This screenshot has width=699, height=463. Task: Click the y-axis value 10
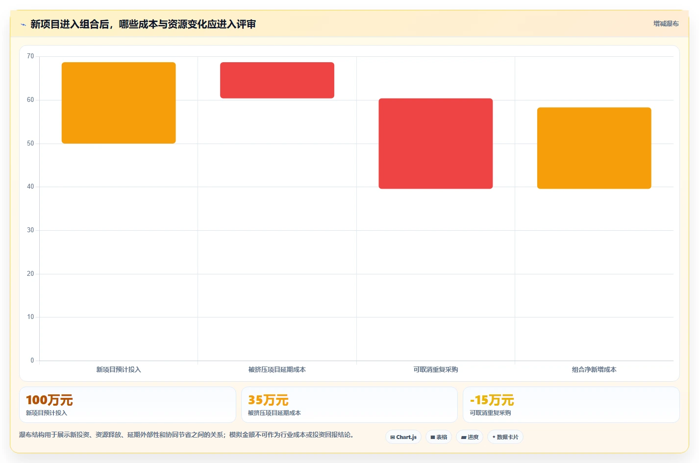30,317
